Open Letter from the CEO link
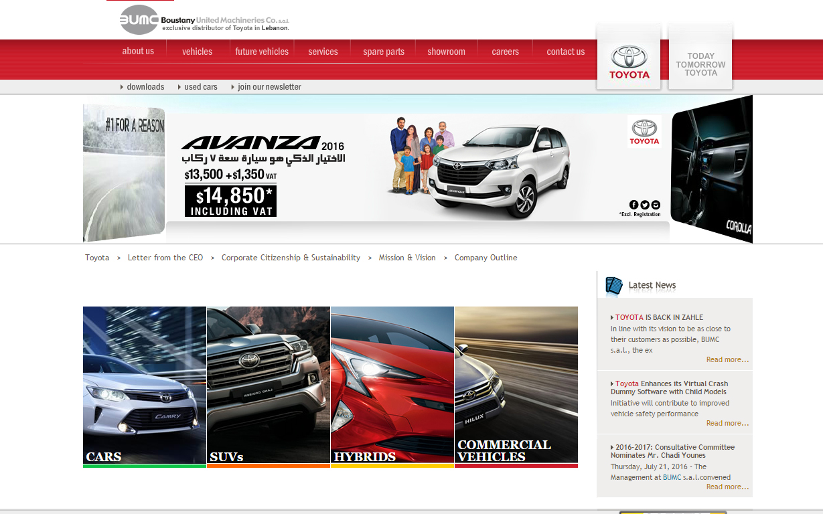Viewport: 823px width, 514px height. 165,258
